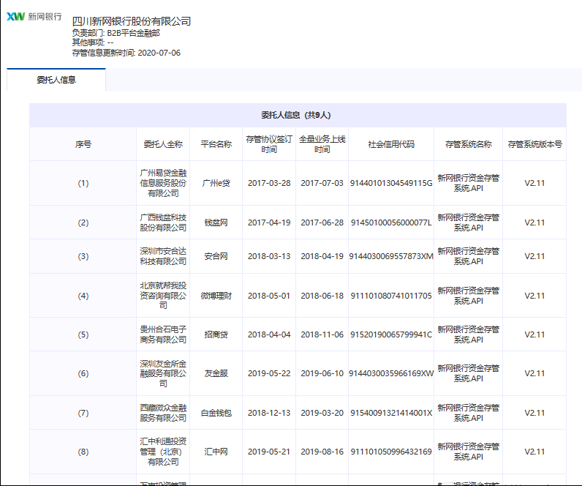Select credit code 91440101304549115G
582x486 pixels.
pyautogui.click(x=391, y=183)
